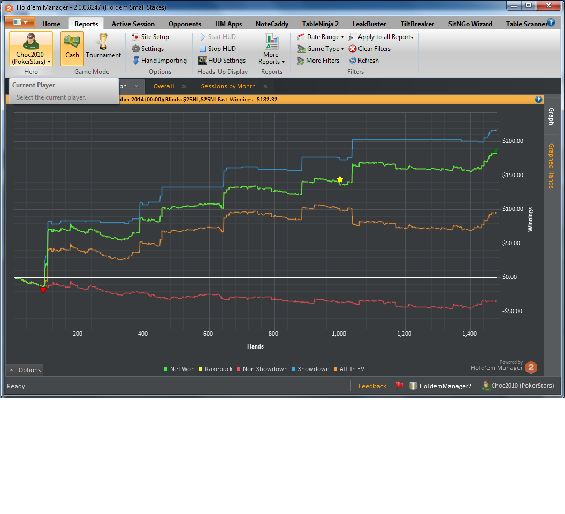
Task: Open the application menu button
Action: click(20, 22)
